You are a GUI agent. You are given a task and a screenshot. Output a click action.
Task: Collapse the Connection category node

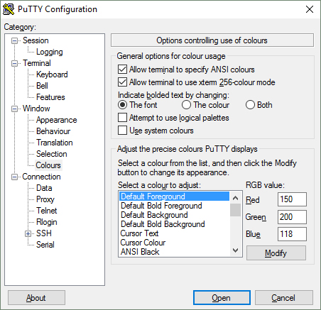15,177
